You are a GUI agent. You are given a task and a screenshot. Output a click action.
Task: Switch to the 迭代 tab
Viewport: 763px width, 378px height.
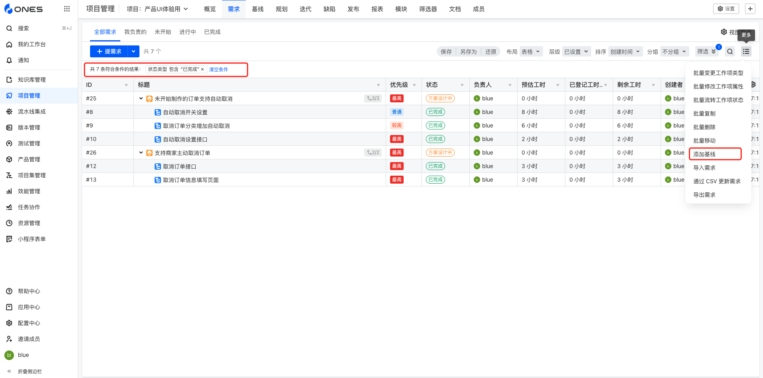(306, 9)
